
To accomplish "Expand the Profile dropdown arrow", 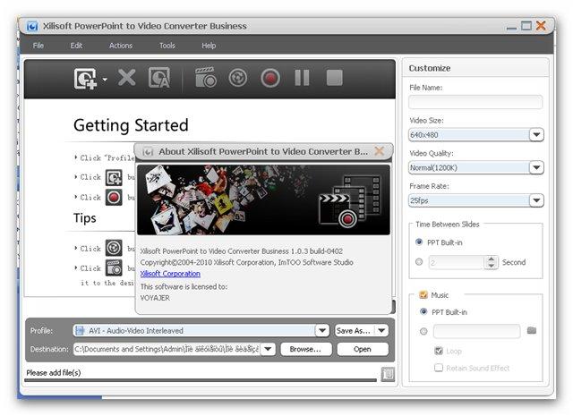I will click(322, 330).
